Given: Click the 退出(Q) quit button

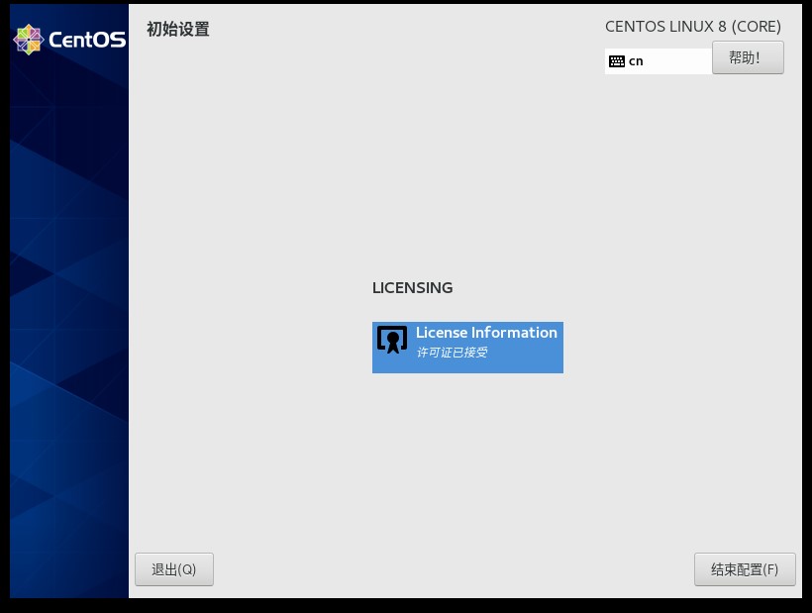Looking at the screenshot, I should 174,569.
